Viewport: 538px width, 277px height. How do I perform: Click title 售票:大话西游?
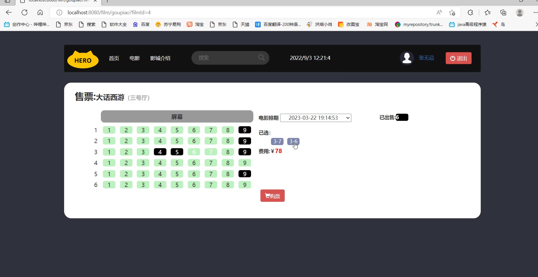100,97
